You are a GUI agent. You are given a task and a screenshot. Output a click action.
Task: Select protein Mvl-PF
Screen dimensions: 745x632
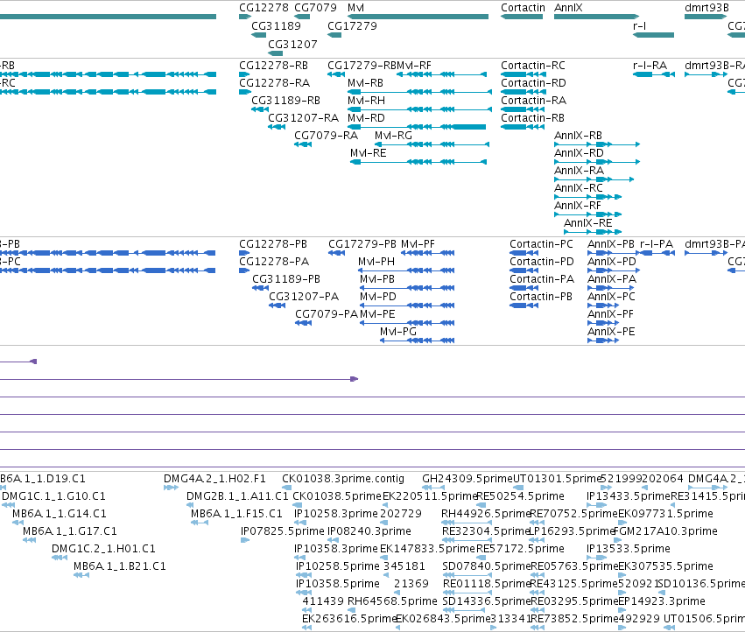[418, 243]
